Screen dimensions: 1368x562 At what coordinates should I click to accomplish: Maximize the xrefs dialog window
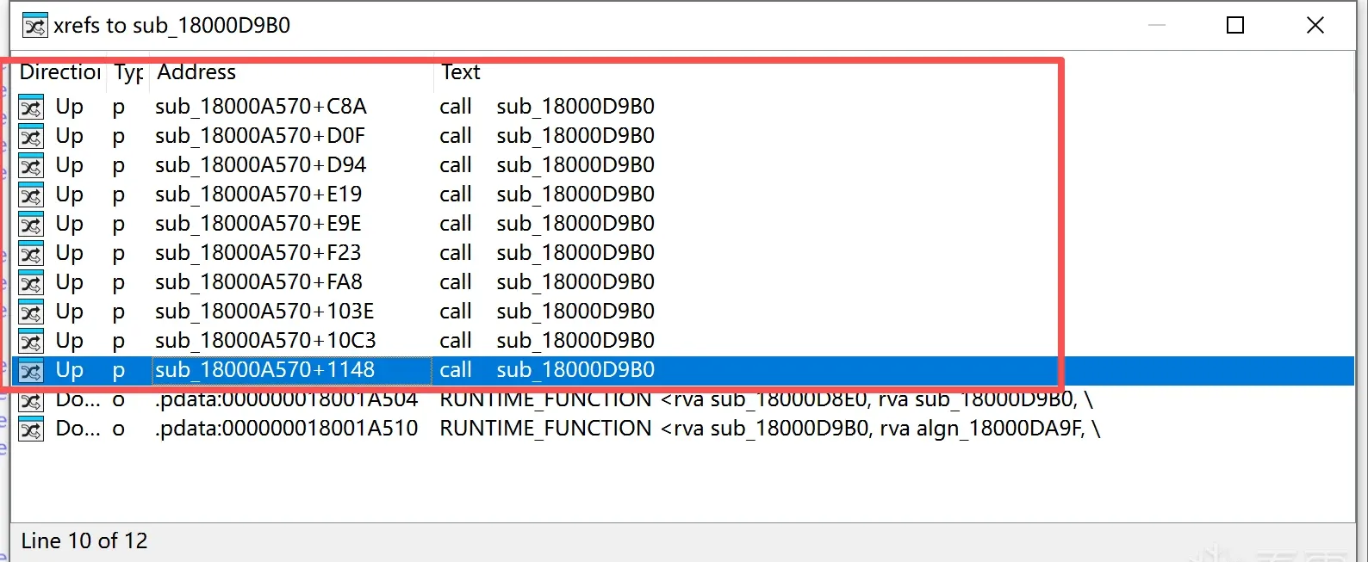point(1235,26)
